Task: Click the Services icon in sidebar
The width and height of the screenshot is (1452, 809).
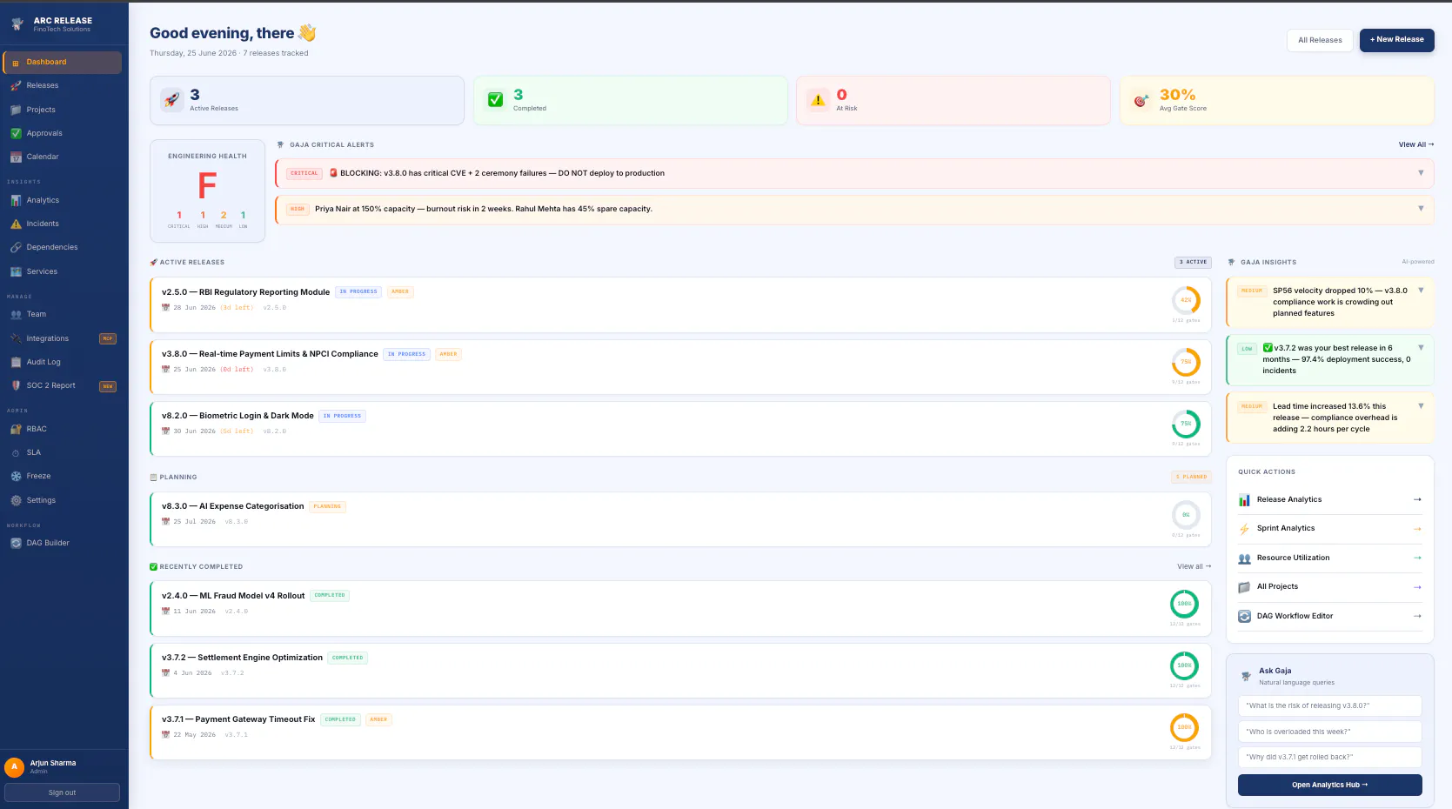Action: point(16,272)
